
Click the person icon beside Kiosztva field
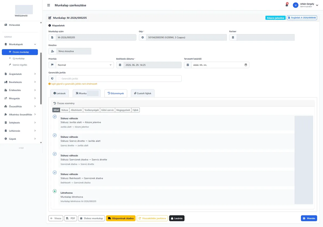pyautogui.click(x=52, y=51)
